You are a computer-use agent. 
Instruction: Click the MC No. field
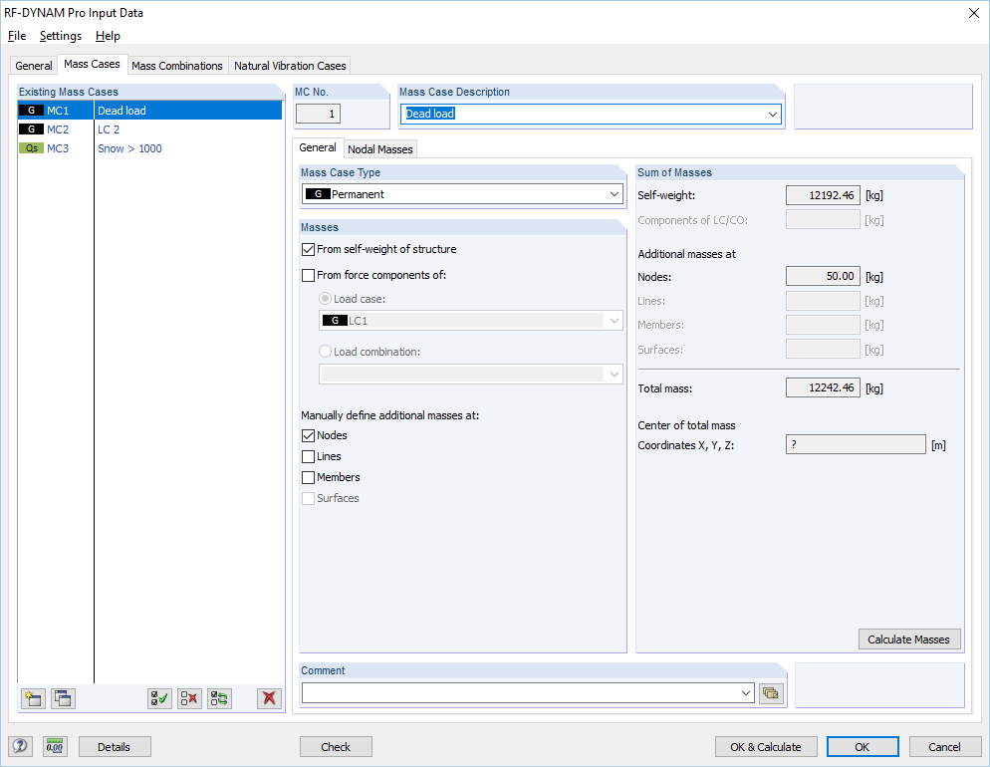click(x=319, y=115)
